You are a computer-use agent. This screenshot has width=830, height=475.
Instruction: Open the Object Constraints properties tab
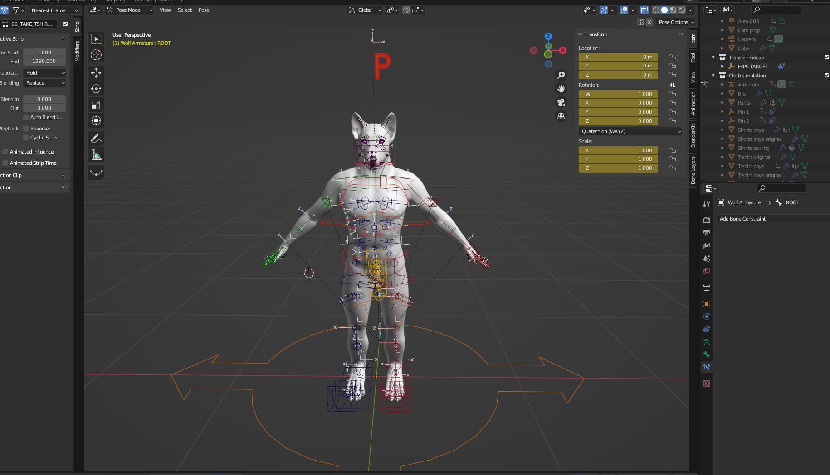pyautogui.click(x=706, y=329)
